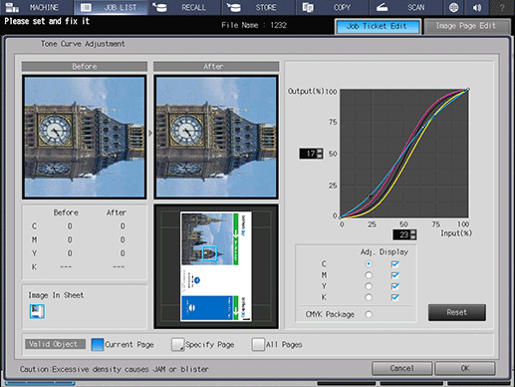Viewport: 515px width, 387px height.
Task: Open the JOB LIST tab
Action: (x=111, y=7)
